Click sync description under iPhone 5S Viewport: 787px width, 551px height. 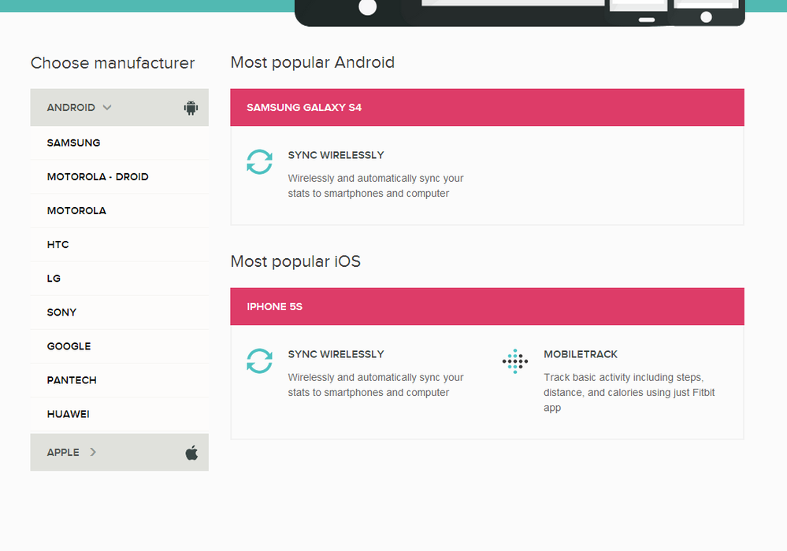click(376, 385)
